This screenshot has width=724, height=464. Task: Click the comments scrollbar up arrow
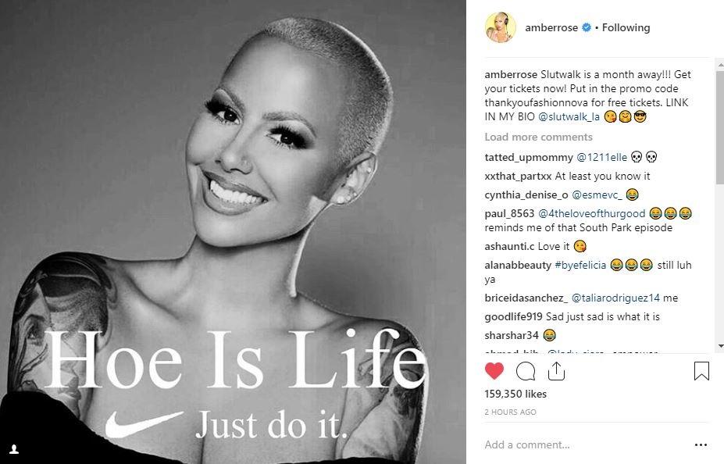click(x=720, y=65)
